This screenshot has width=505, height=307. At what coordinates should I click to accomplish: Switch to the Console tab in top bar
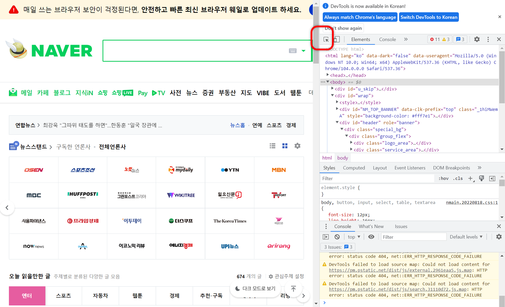click(x=387, y=40)
